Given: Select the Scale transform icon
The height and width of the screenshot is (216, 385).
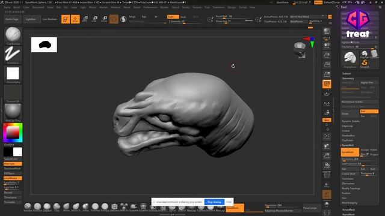Looking at the screenshot, I should tap(94, 19).
